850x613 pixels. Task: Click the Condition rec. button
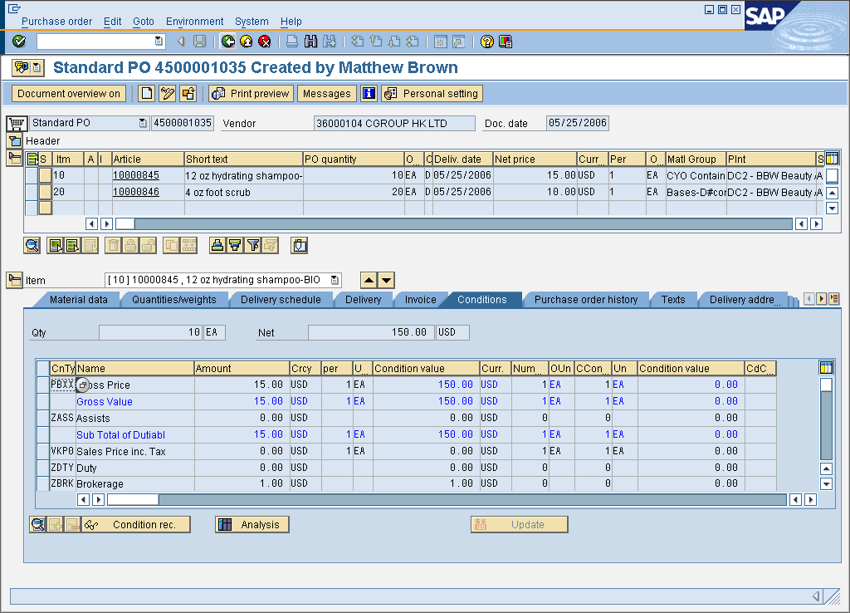(x=136, y=525)
